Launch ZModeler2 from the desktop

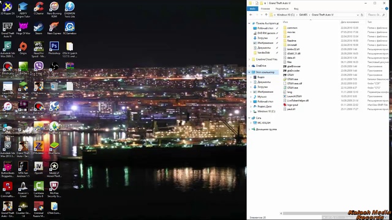click(39, 148)
